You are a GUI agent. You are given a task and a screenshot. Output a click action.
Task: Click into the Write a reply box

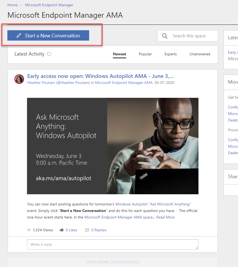click(113, 244)
